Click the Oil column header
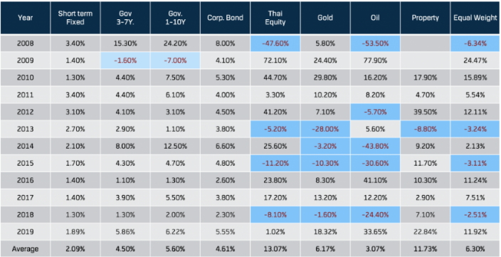Viewport: 501px width, 257px height. coord(375,18)
